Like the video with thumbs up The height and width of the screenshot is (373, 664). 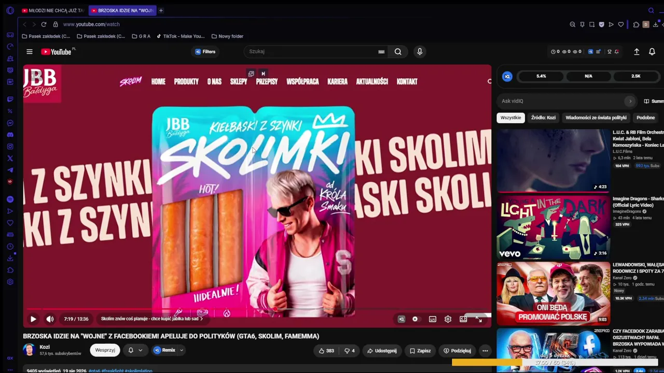326,351
